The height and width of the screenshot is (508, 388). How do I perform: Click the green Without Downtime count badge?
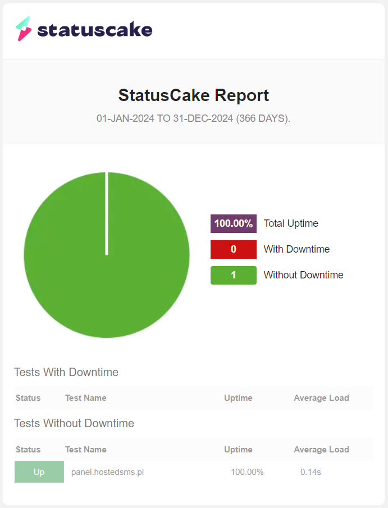pyautogui.click(x=234, y=275)
